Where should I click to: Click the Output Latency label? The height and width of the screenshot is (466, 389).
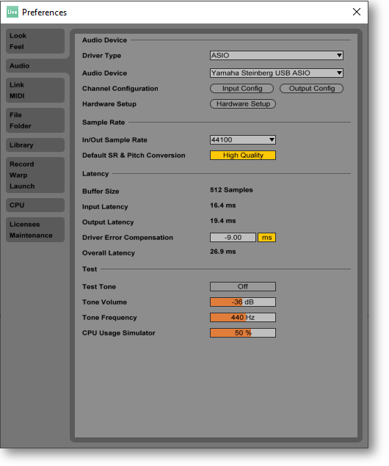click(x=108, y=222)
